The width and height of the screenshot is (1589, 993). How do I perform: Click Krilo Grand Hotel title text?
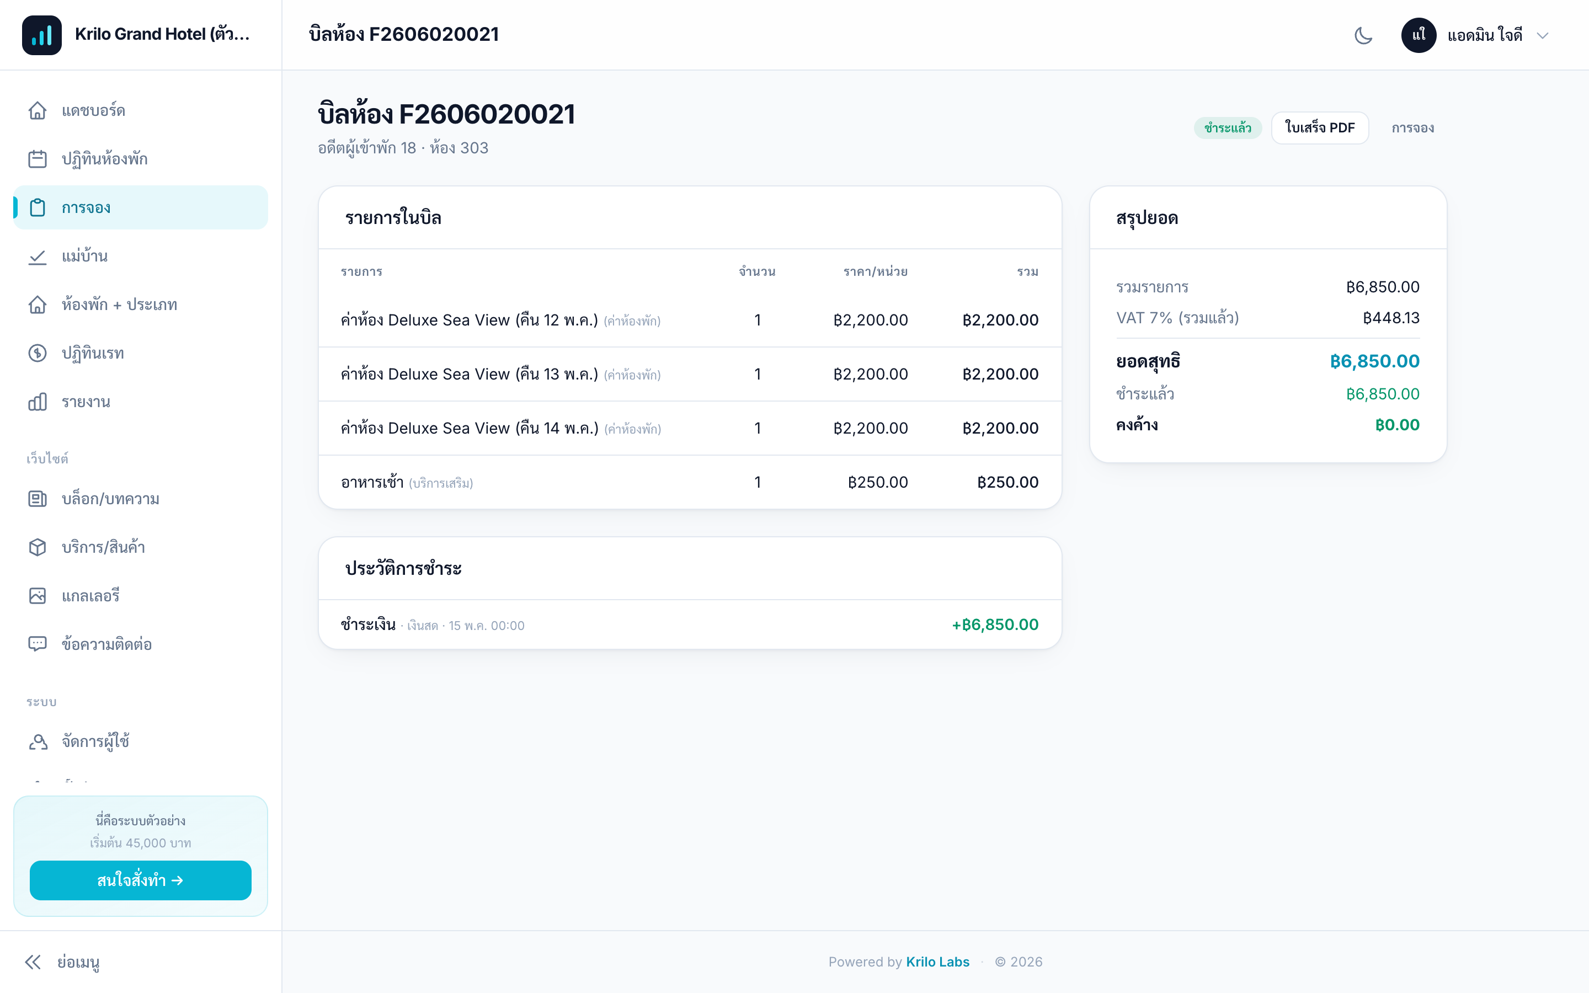tap(162, 34)
